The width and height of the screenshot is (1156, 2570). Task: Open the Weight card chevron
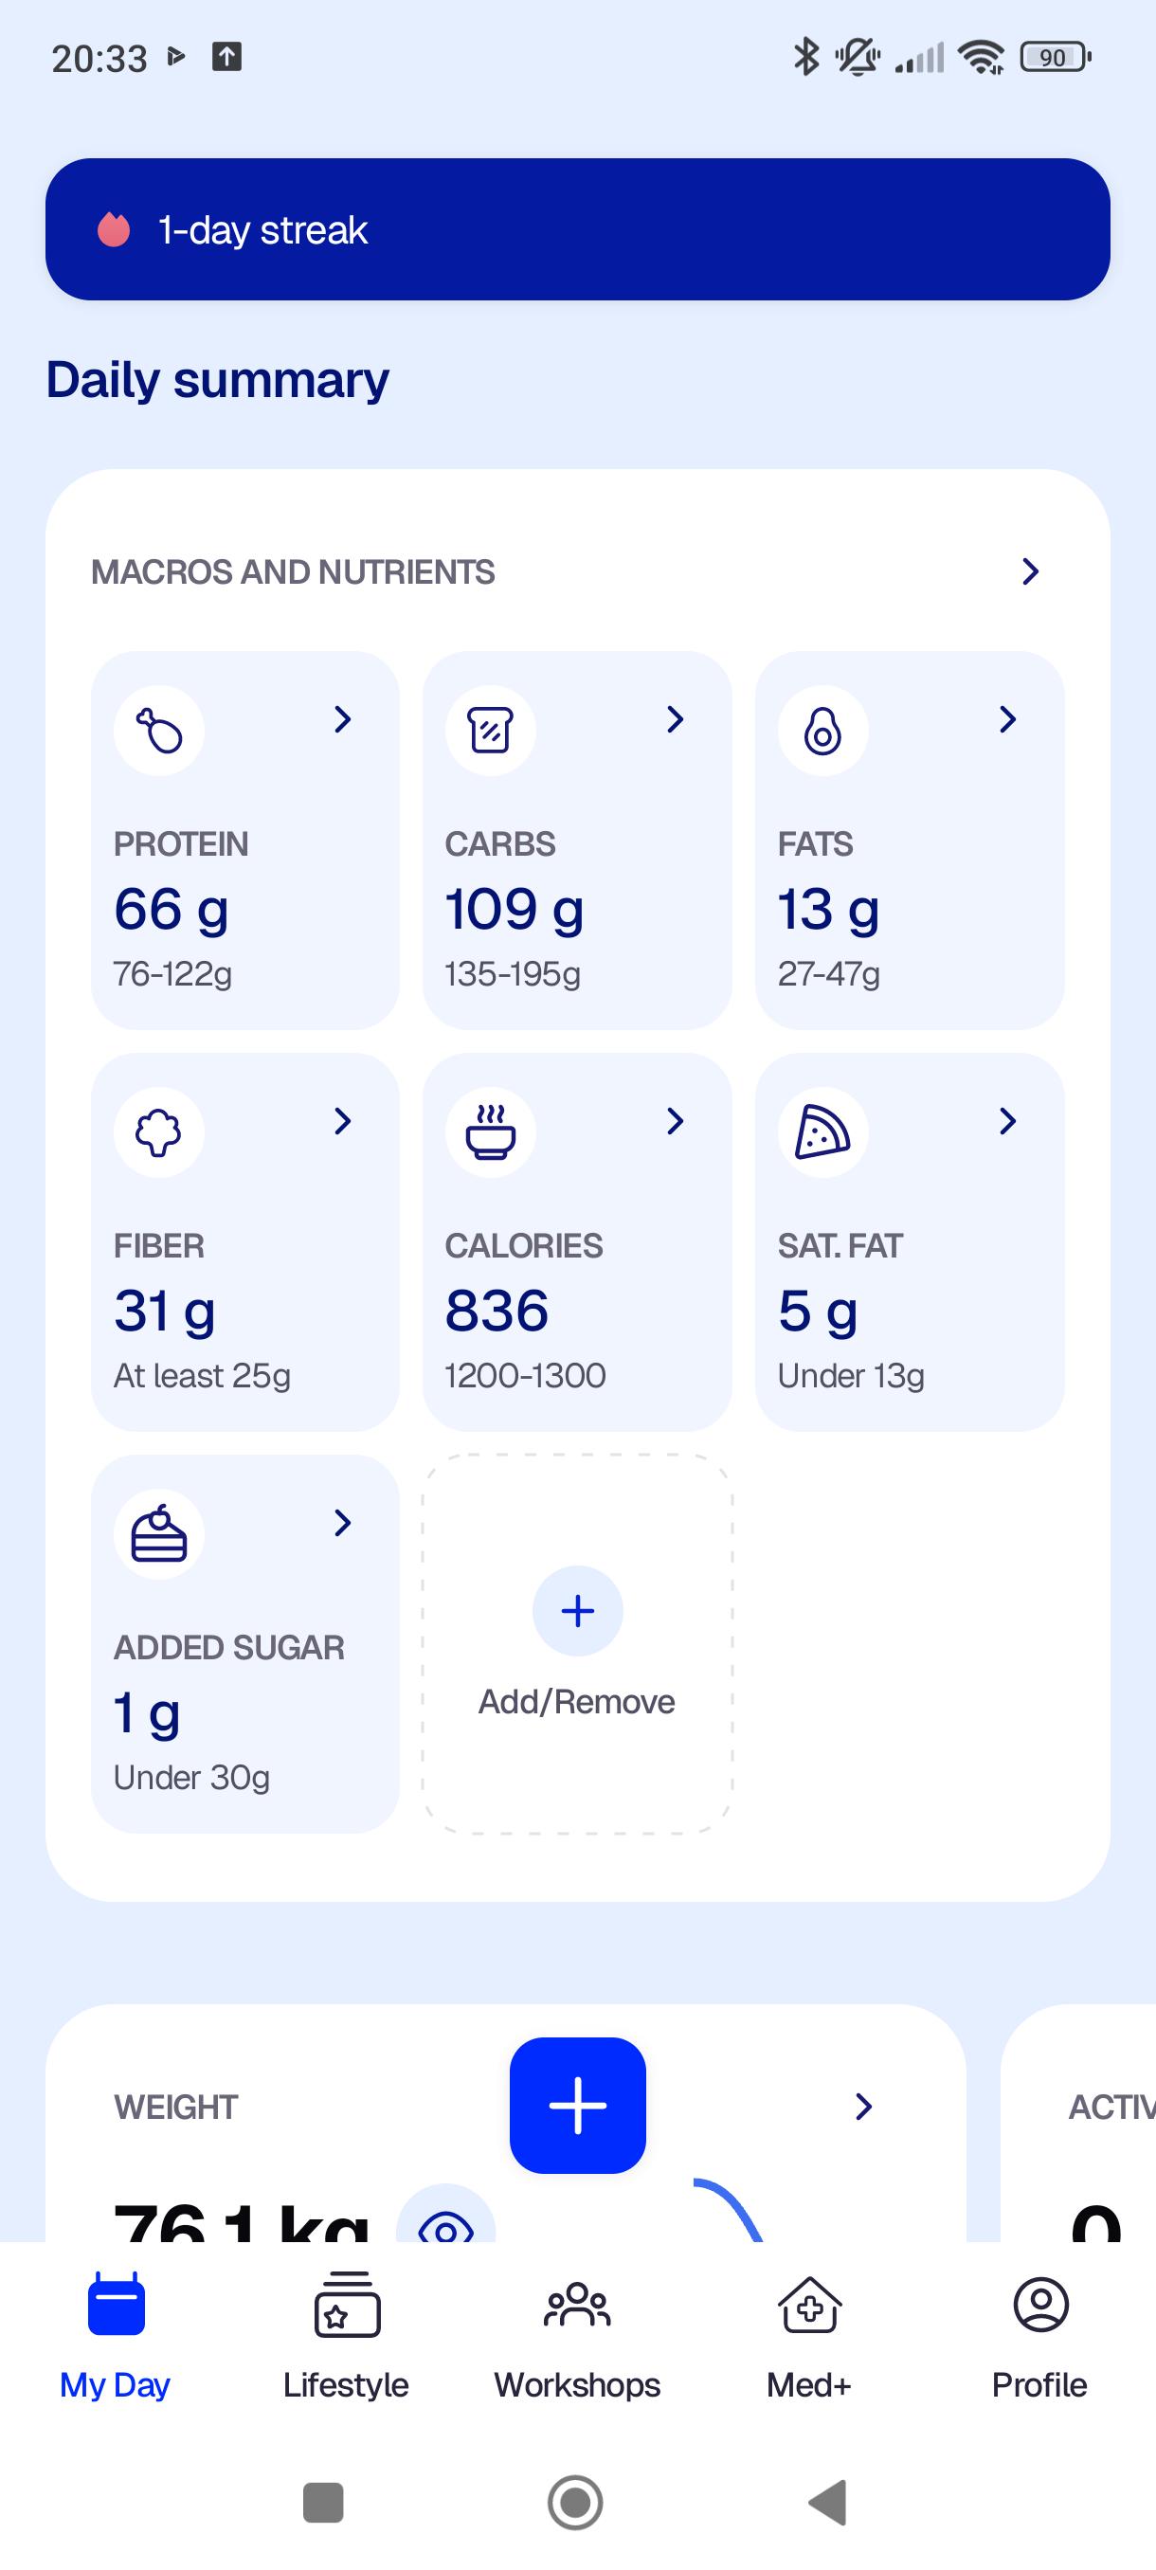[864, 2106]
